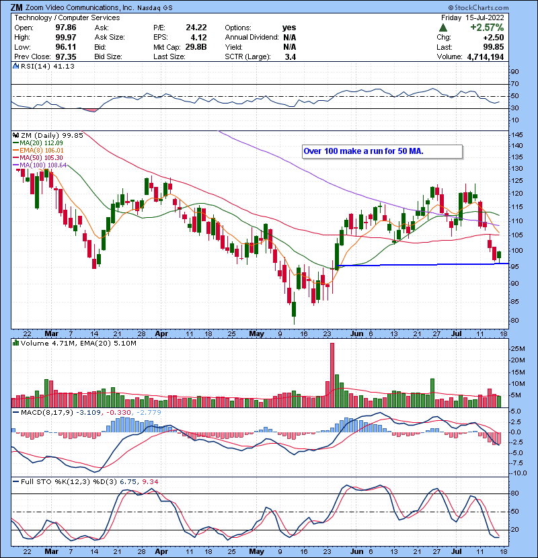
Task: Click the Friday 15-Jul-2022 date
Action: coord(473,17)
